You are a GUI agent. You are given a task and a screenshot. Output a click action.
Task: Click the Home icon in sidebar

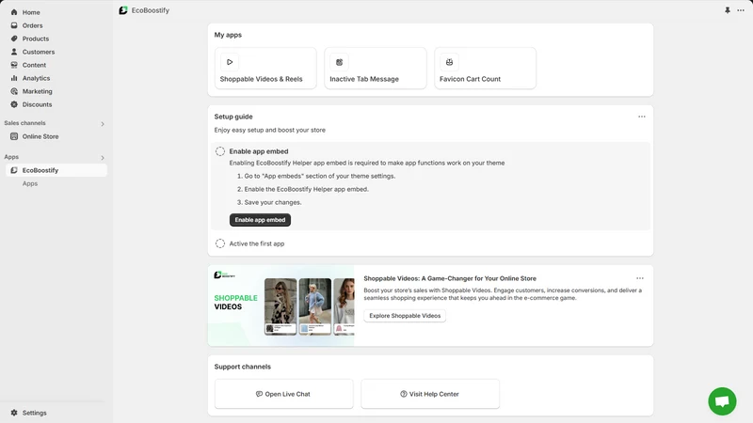tap(14, 12)
